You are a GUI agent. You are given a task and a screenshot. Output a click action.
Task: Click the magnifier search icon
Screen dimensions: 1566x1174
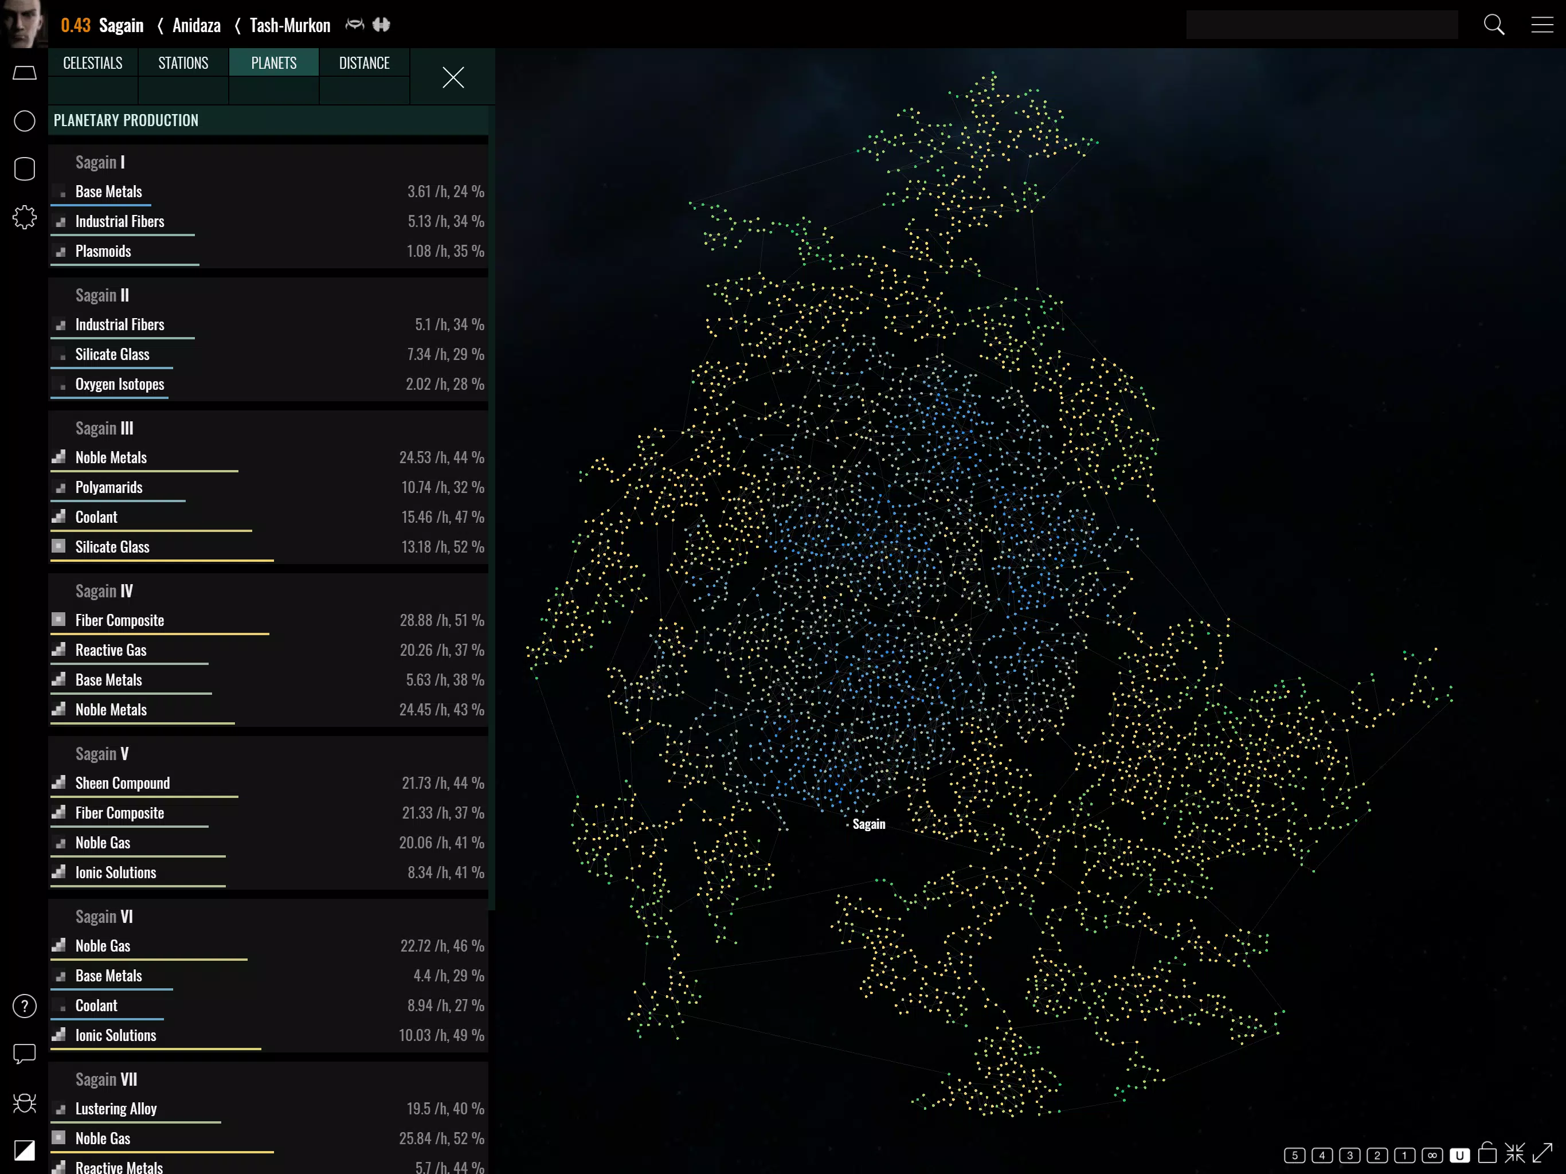[1494, 25]
